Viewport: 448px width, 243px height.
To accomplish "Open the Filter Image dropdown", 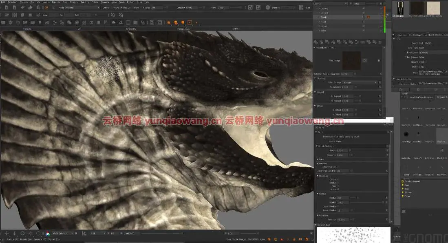I will 360,82.
